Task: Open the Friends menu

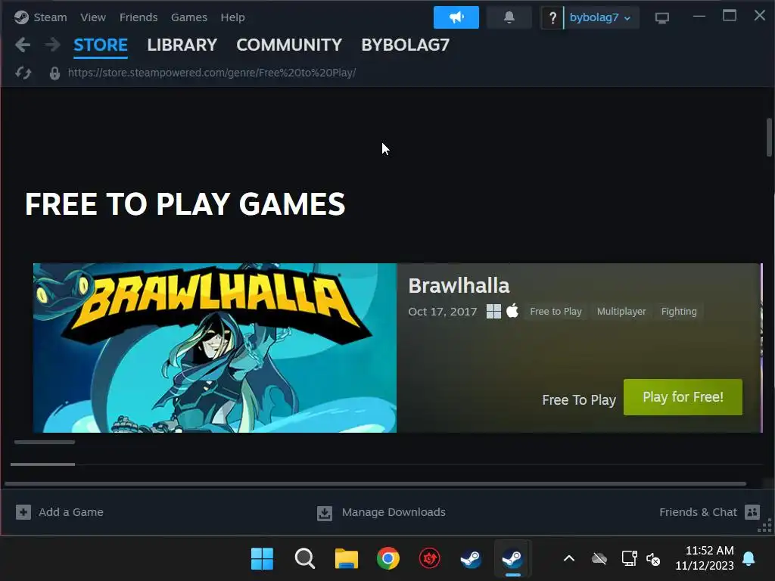Action: [x=139, y=17]
